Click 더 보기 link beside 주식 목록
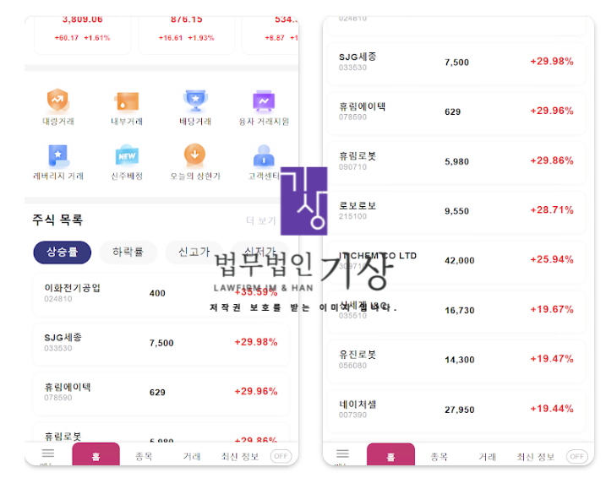Viewport: 606px width, 478px height. (x=261, y=221)
